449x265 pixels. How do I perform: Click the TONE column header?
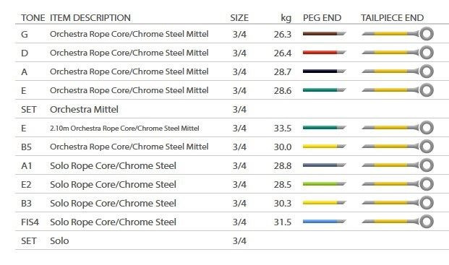pos(33,18)
